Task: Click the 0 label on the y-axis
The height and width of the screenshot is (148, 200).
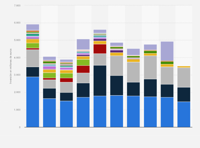Action: [19, 127]
